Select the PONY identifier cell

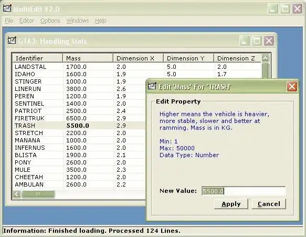pos(23,162)
